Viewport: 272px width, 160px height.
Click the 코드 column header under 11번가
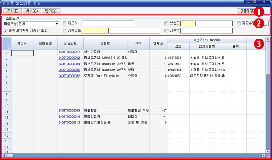click(x=178, y=47)
